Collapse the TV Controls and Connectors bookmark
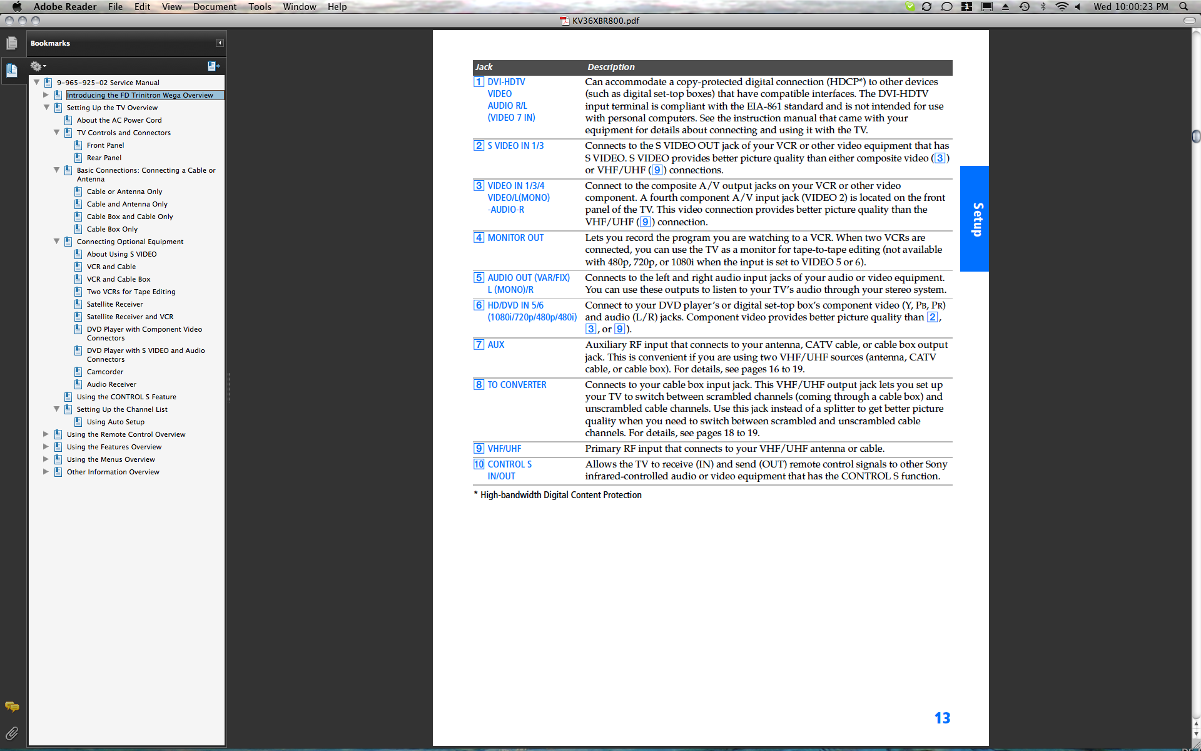This screenshot has height=751, width=1201. point(56,133)
